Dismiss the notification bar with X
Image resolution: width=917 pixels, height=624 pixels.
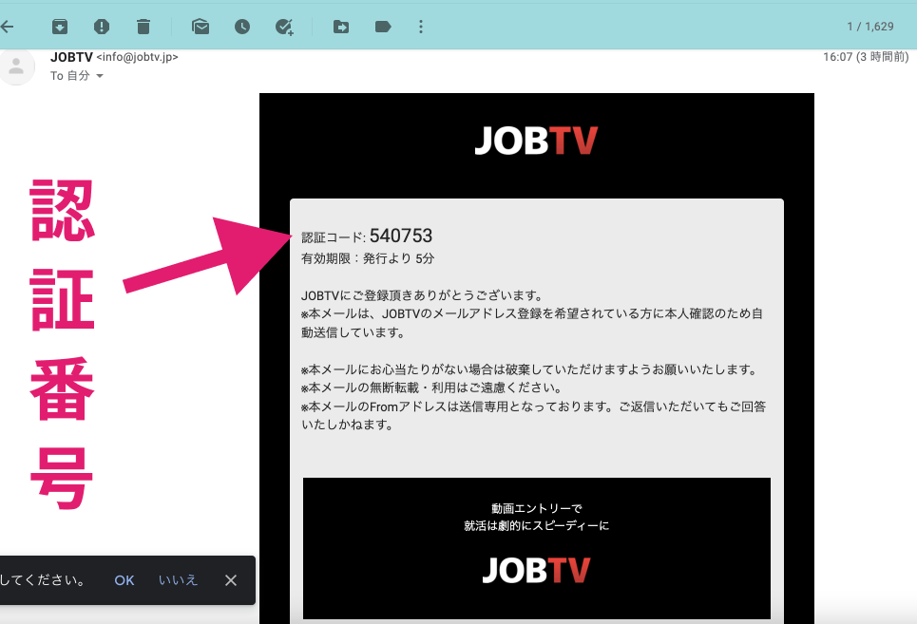[x=231, y=580]
